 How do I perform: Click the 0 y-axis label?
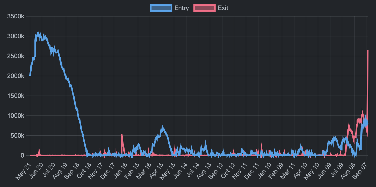pos(23,155)
